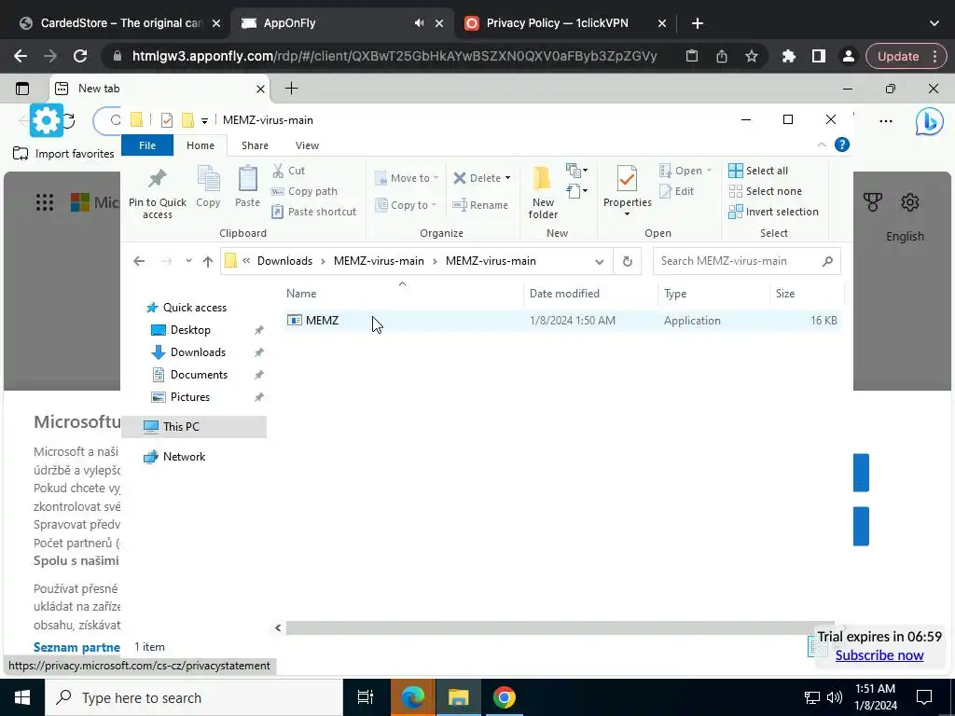The image size is (955, 716).
Task: Refresh the Explorer folder view
Action: tap(628, 261)
